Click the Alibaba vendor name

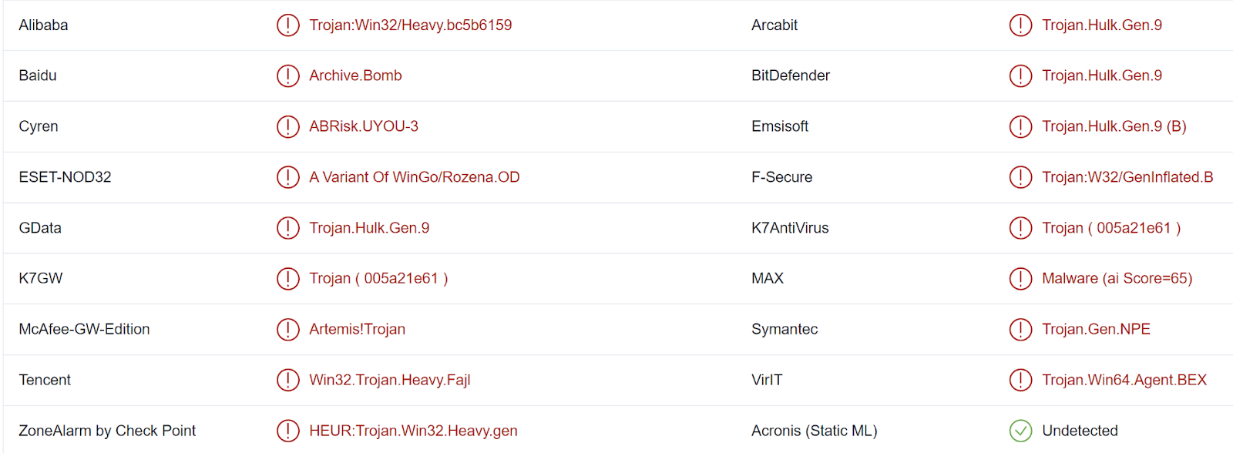43,25
